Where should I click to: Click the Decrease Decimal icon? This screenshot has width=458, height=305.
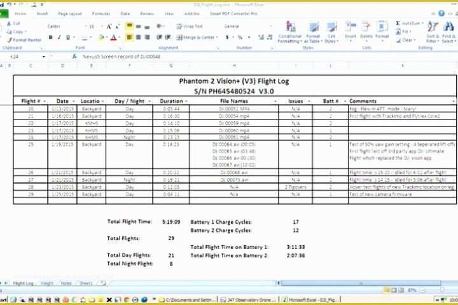pos(270,37)
